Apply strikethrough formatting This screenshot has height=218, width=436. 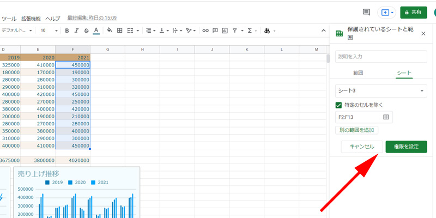(86, 31)
